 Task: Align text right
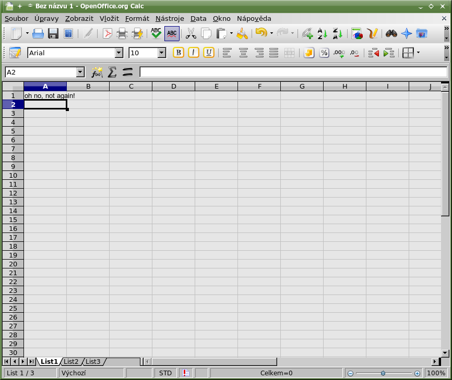[259, 53]
